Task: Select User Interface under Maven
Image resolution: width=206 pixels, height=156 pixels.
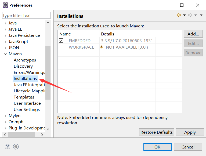Action: click(x=27, y=103)
